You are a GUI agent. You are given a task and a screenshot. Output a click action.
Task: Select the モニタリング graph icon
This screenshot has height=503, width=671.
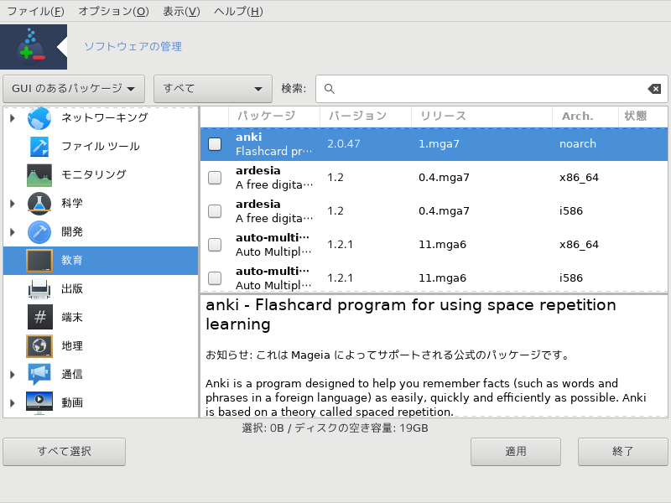pos(39,175)
